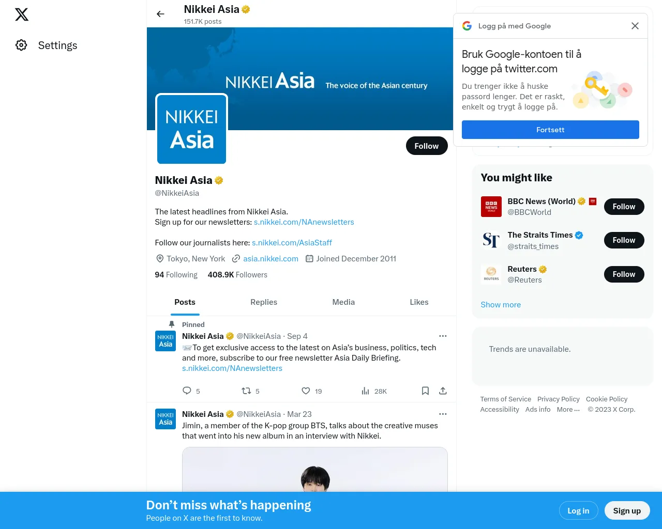662x529 pixels.
Task: View analytics of the pinned post
Action: [x=365, y=391]
